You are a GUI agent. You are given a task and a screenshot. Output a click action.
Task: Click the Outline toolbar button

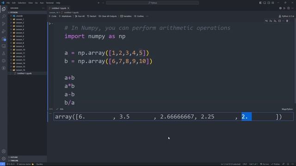[x=139, y=16]
